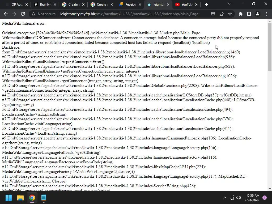Close the Receive tab
Screen dimensions: 272x204
[x=140, y=5]
